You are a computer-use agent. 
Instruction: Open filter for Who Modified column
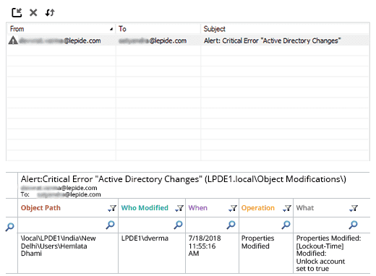[179, 208]
